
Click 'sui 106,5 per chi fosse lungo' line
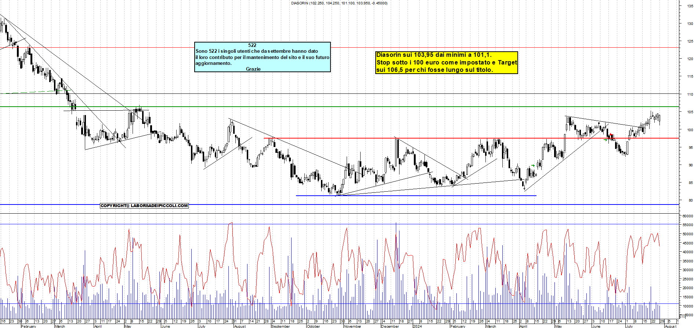coord(435,70)
